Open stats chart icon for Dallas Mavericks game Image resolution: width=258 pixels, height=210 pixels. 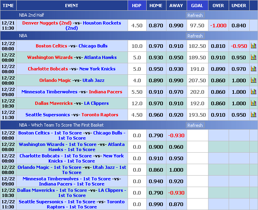point(253,103)
